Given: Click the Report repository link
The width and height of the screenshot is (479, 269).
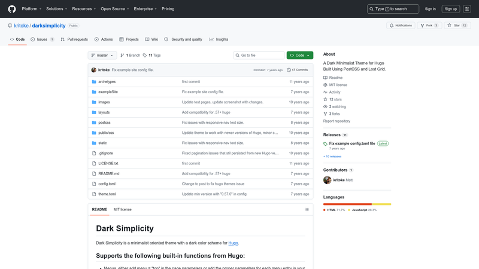Looking at the screenshot, I should click(336, 121).
